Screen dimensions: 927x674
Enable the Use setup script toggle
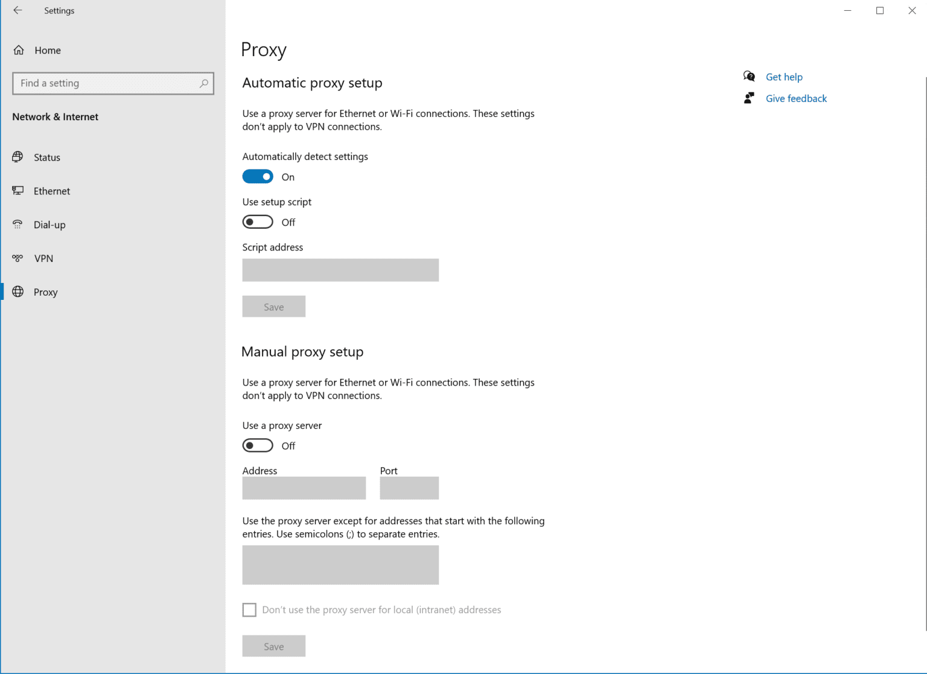click(258, 221)
